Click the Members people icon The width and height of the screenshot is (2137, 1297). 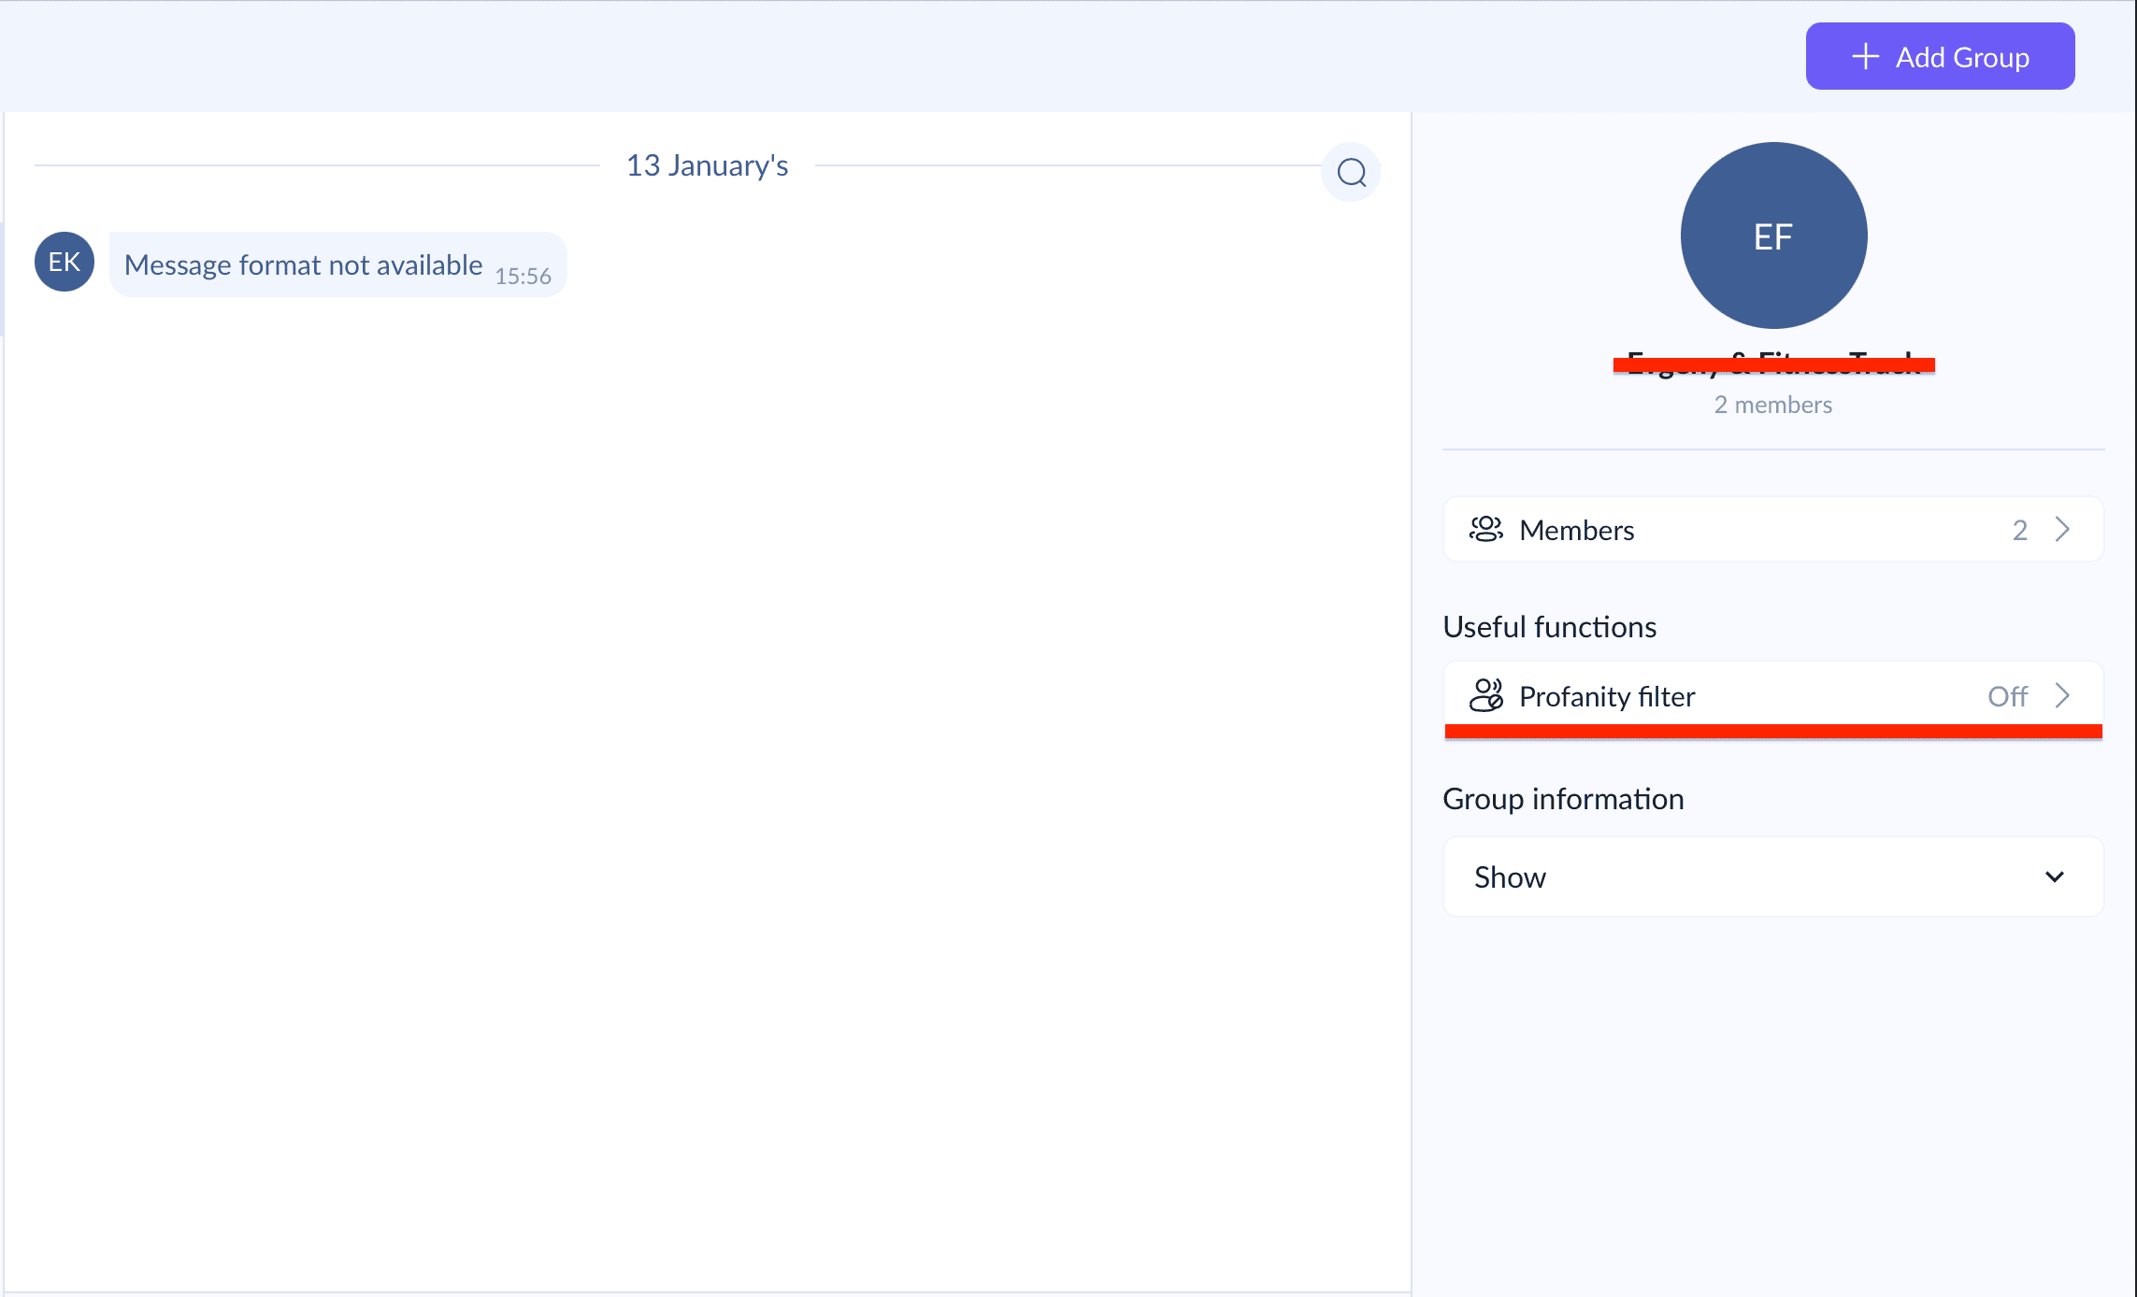click(x=1485, y=529)
